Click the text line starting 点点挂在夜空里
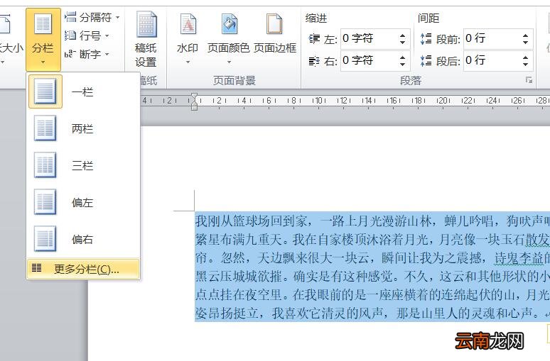 click(372, 294)
